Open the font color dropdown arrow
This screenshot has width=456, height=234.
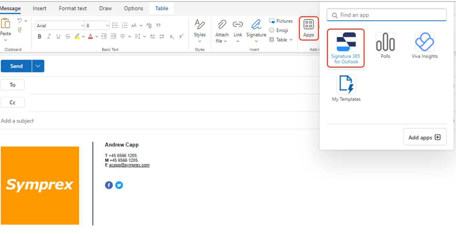click(97, 36)
